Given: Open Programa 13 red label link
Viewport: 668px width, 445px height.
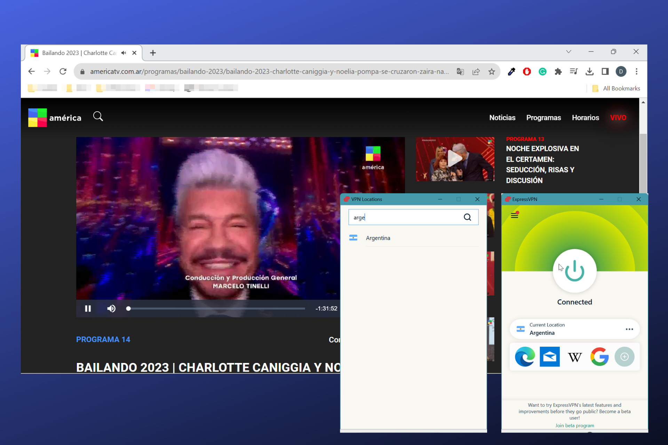Looking at the screenshot, I should pos(525,139).
